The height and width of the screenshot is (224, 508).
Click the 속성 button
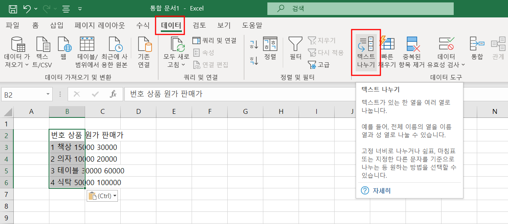pyautogui.click(x=204, y=53)
